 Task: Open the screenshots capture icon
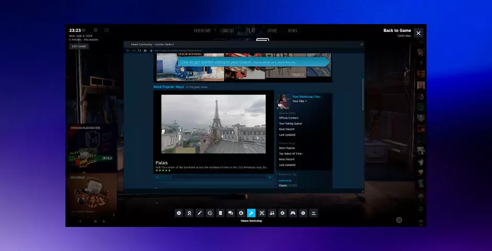262,213
